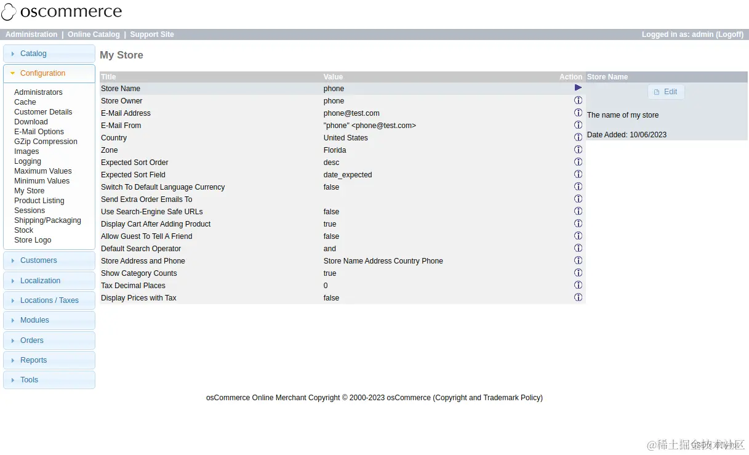Open Online Catalog in the top bar
The height and width of the screenshot is (455, 749).
click(94, 34)
